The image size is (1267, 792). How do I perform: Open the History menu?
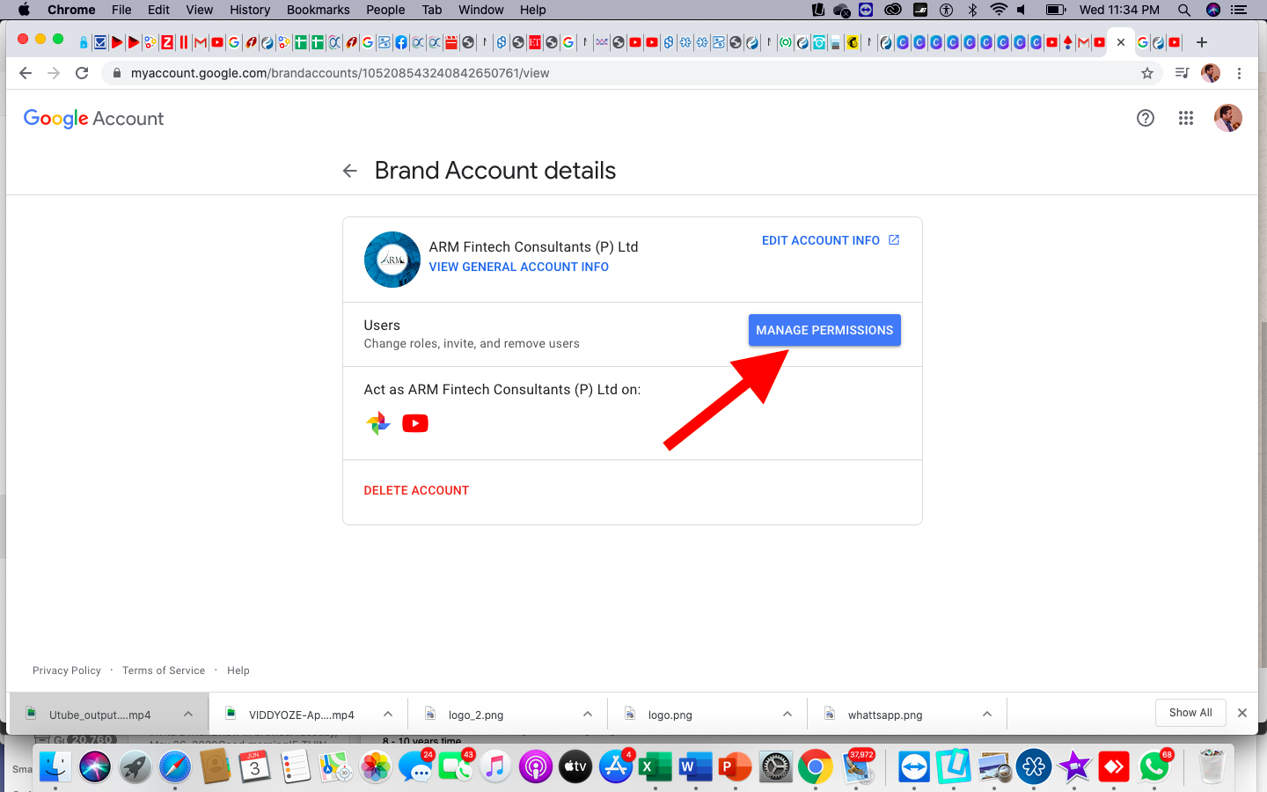tap(250, 10)
